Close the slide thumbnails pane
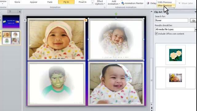The width and height of the screenshot is (197, 111). 20,12
